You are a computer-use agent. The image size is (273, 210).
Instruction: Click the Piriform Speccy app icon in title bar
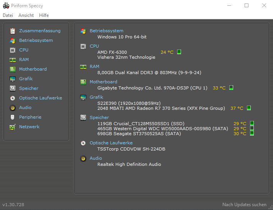pyautogui.click(x=6, y=6)
